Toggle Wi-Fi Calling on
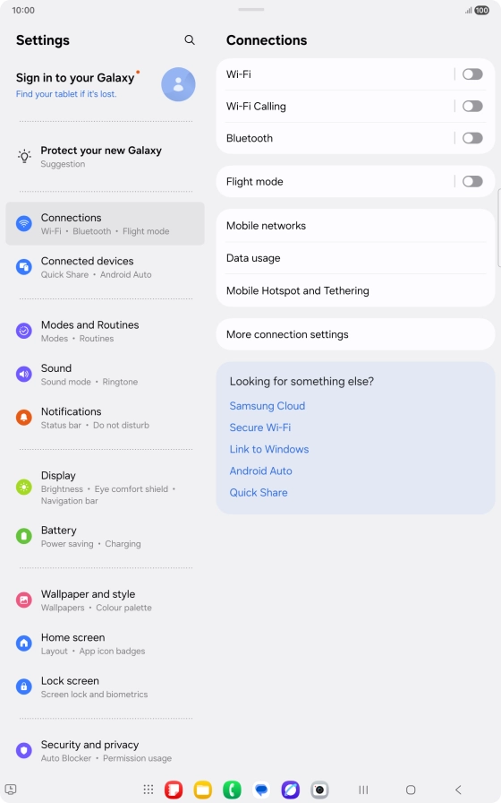 [x=472, y=106]
